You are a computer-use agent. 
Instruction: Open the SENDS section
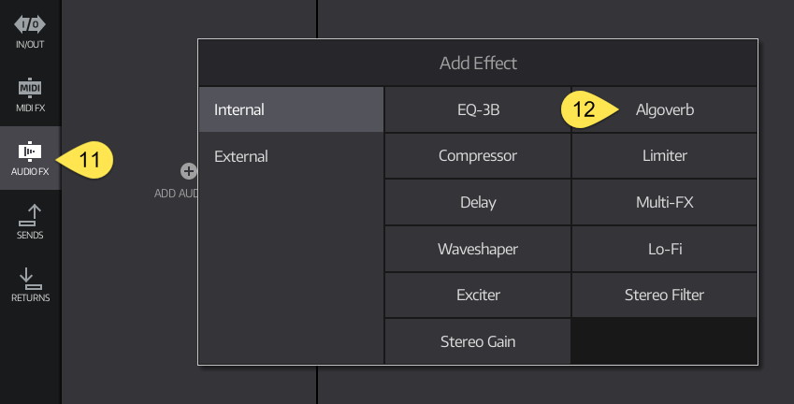[30, 222]
